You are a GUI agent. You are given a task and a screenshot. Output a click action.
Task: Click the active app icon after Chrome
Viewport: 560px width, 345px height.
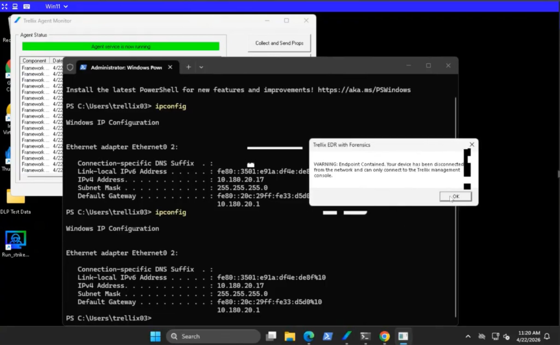tap(403, 336)
